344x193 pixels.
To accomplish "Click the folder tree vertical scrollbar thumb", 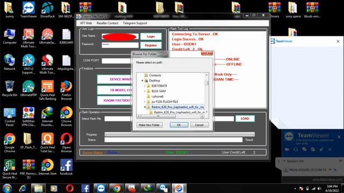I will click(x=206, y=83).
